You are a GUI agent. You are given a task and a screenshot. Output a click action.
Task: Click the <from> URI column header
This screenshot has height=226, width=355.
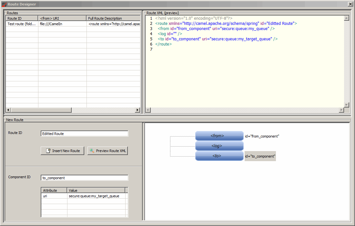(x=62, y=18)
